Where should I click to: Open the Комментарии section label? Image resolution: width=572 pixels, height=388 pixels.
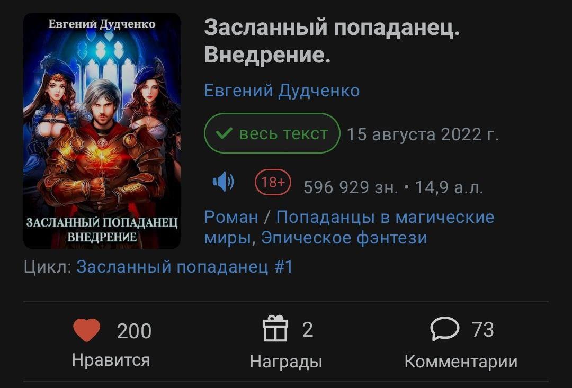pyautogui.click(x=461, y=362)
